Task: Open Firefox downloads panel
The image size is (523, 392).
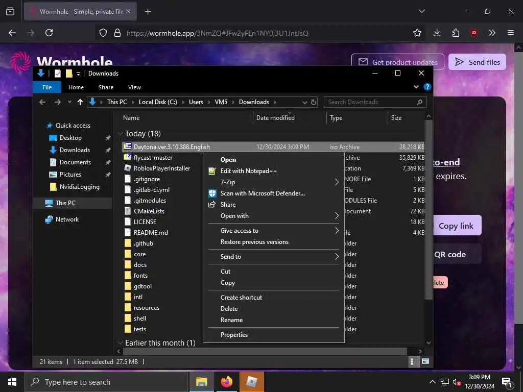Action: (437, 33)
